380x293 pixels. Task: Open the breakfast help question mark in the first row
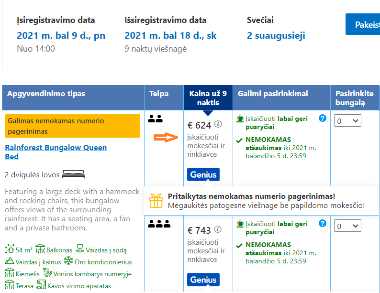click(x=322, y=119)
